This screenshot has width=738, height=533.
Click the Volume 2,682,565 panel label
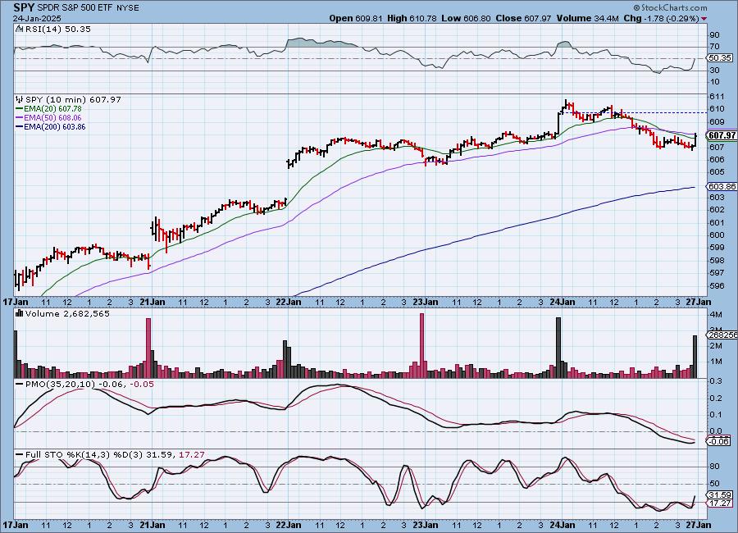pos(67,313)
